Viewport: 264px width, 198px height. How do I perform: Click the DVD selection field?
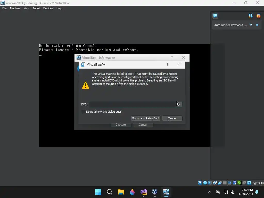pyautogui.click(x=133, y=104)
